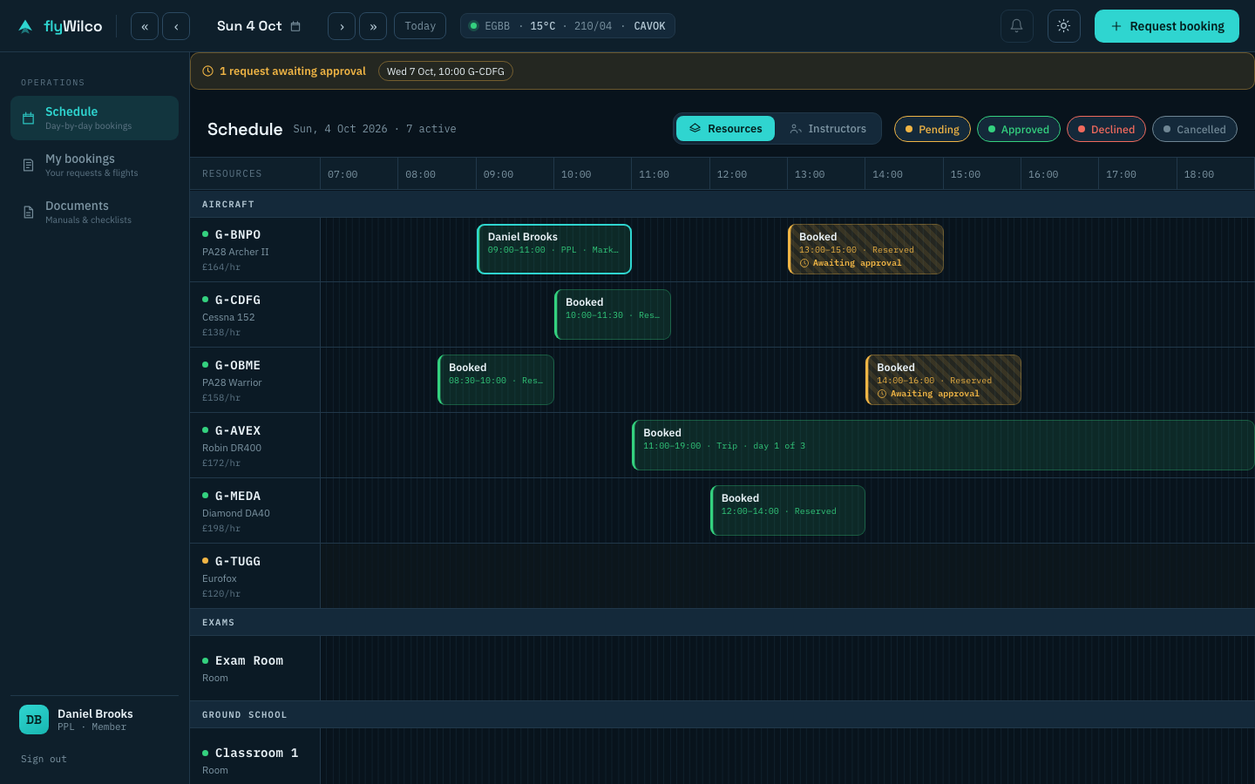Open G-AVEX trip booking 11:00–19:00
This screenshot has width=1255, height=784.
943,445
